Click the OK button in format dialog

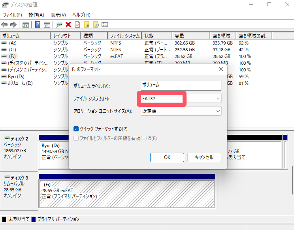point(167,157)
